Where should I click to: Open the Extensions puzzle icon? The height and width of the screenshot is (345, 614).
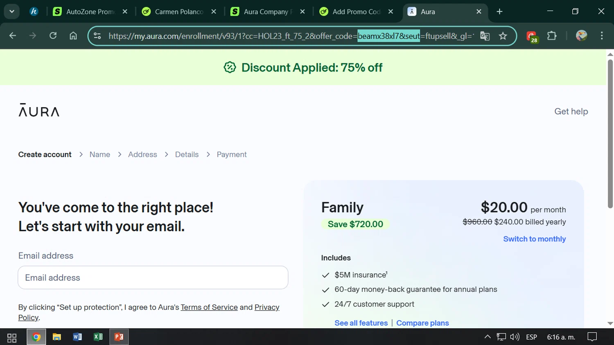point(552,36)
